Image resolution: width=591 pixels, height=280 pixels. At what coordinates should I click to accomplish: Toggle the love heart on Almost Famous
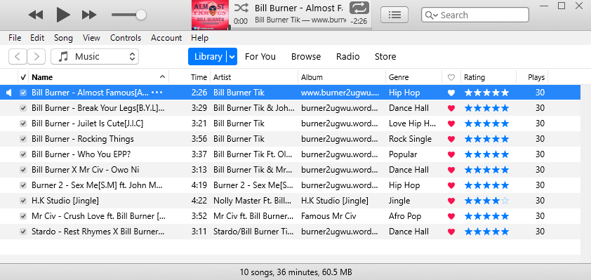coord(451,93)
